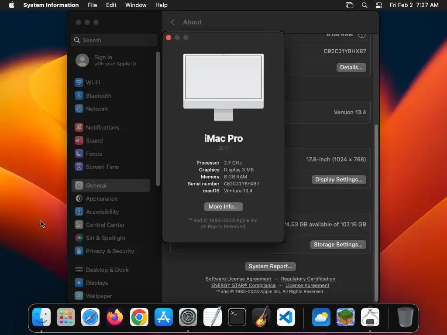447x335 pixels.
Task: Open the Trash in the Dock
Action: coord(406,317)
